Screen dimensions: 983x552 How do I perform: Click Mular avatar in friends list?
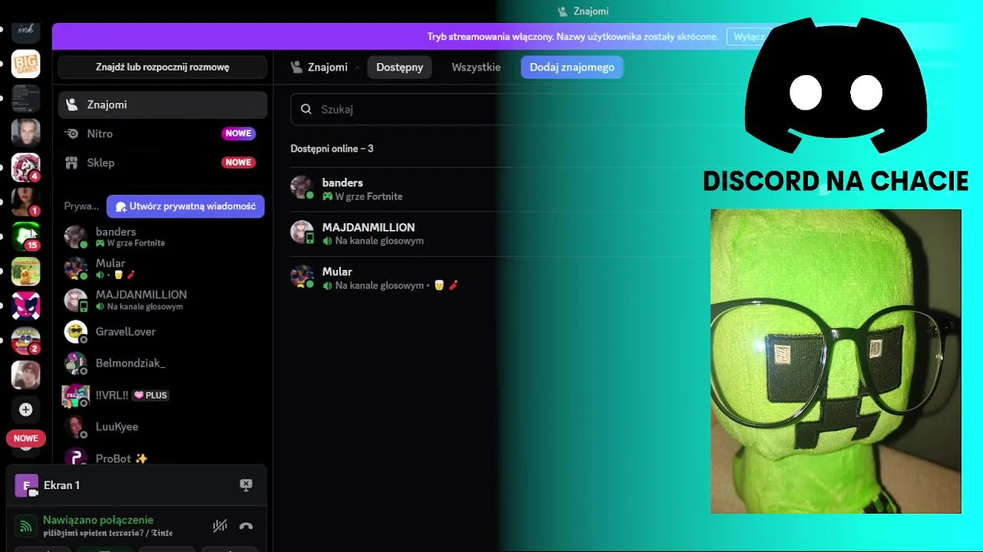click(x=302, y=277)
